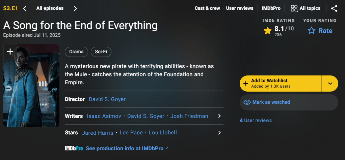
Task: Open Cast & crew
Action: pos(207,8)
